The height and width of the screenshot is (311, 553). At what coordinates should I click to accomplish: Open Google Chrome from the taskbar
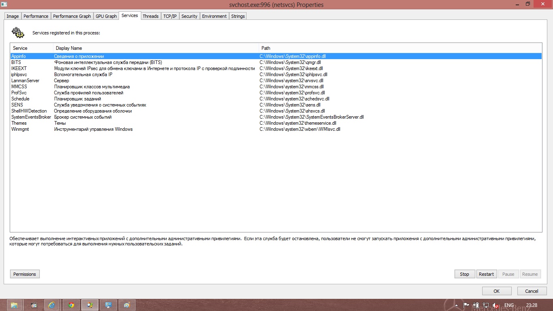pos(71,305)
